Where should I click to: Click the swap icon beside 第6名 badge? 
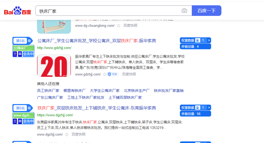29,108
